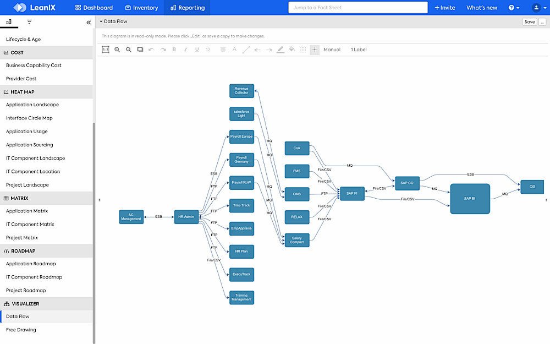This screenshot has height=344, width=550.
Task: Select the SAP FI node
Action: pyautogui.click(x=352, y=193)
